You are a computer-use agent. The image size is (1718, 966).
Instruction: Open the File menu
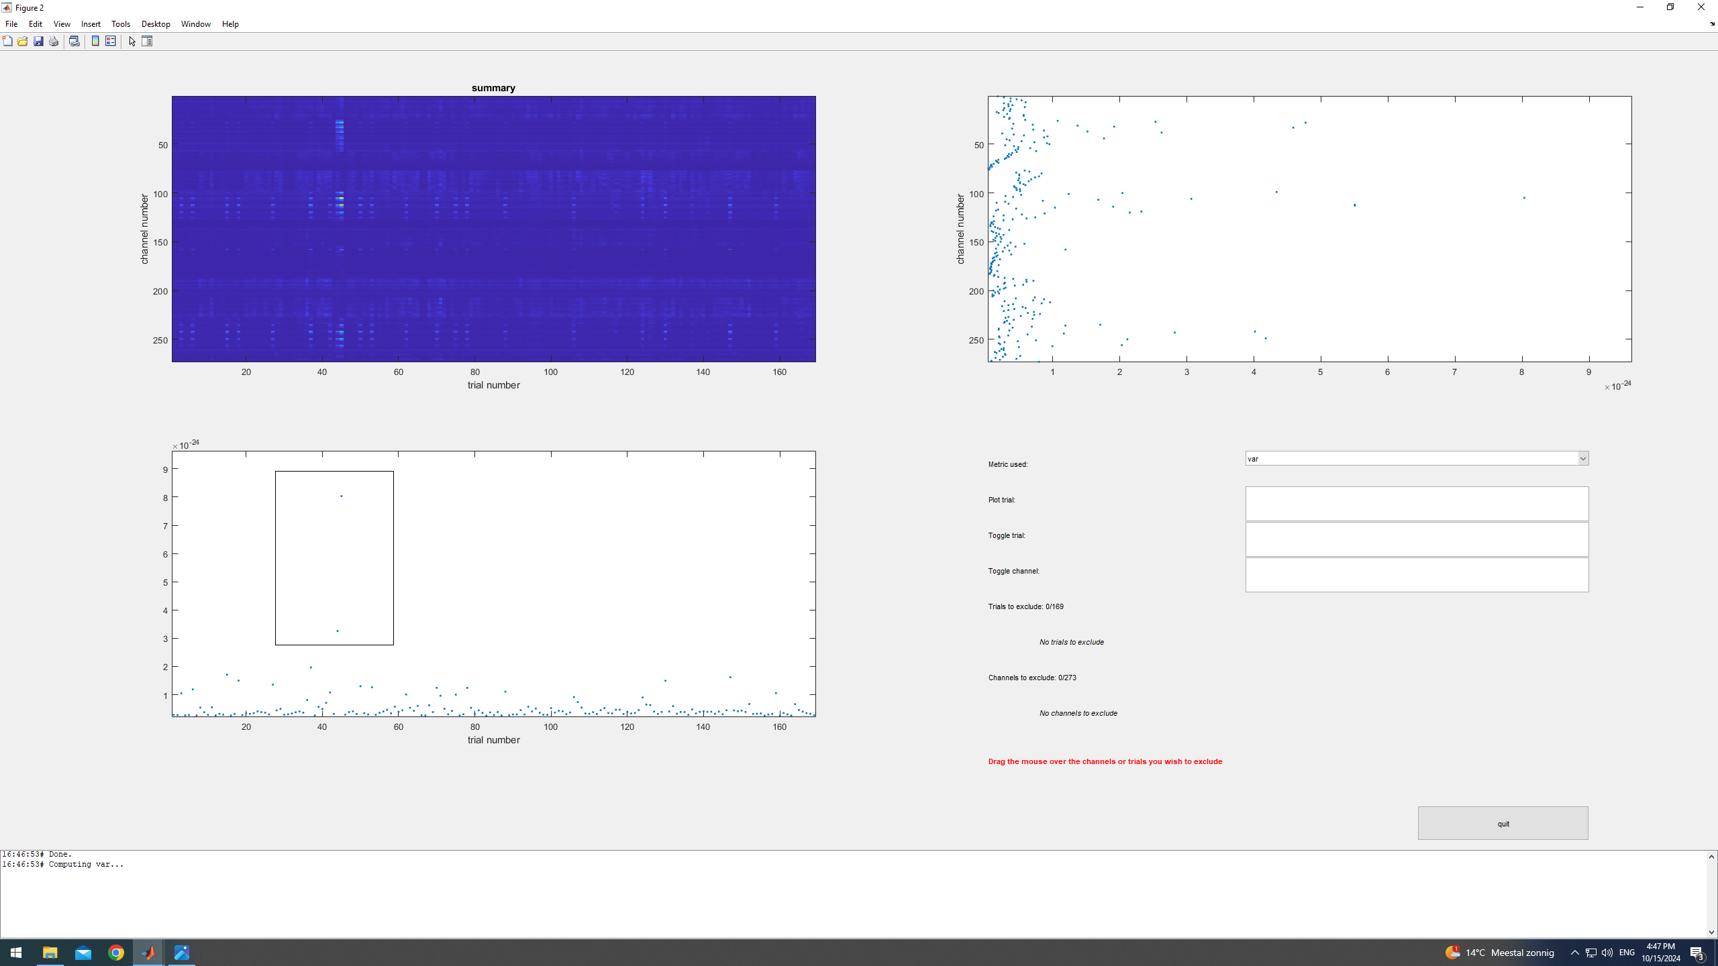coord(11,24)
